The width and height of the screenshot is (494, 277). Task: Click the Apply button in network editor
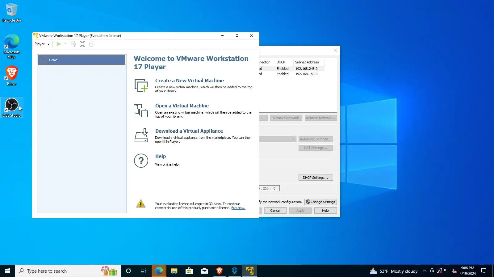click(x=300, y=211)
